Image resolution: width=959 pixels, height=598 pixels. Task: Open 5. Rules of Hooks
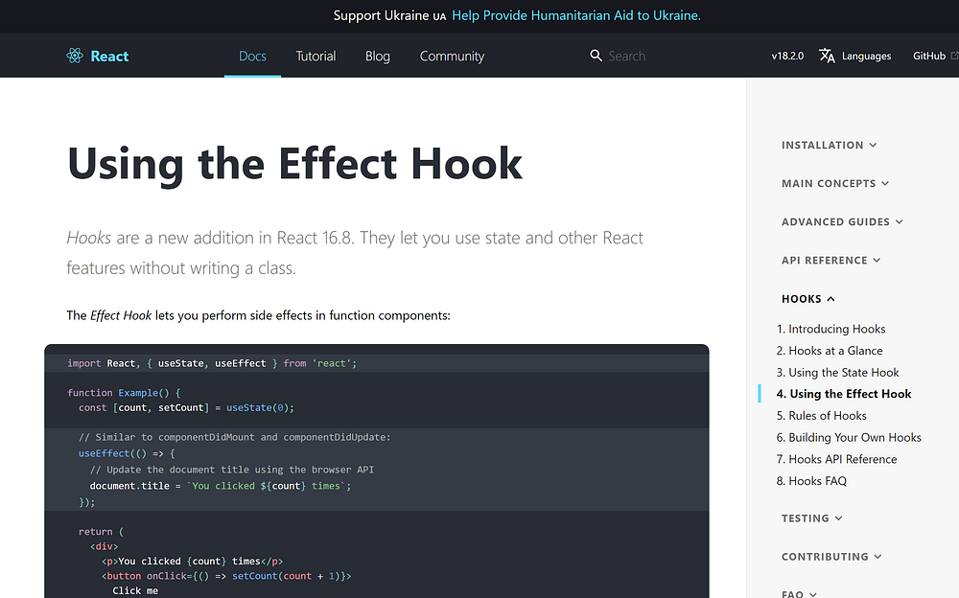pyautogui.click(x=822, y=416)
